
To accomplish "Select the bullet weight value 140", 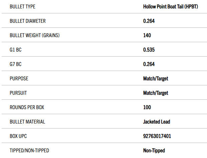I will 147,35.
